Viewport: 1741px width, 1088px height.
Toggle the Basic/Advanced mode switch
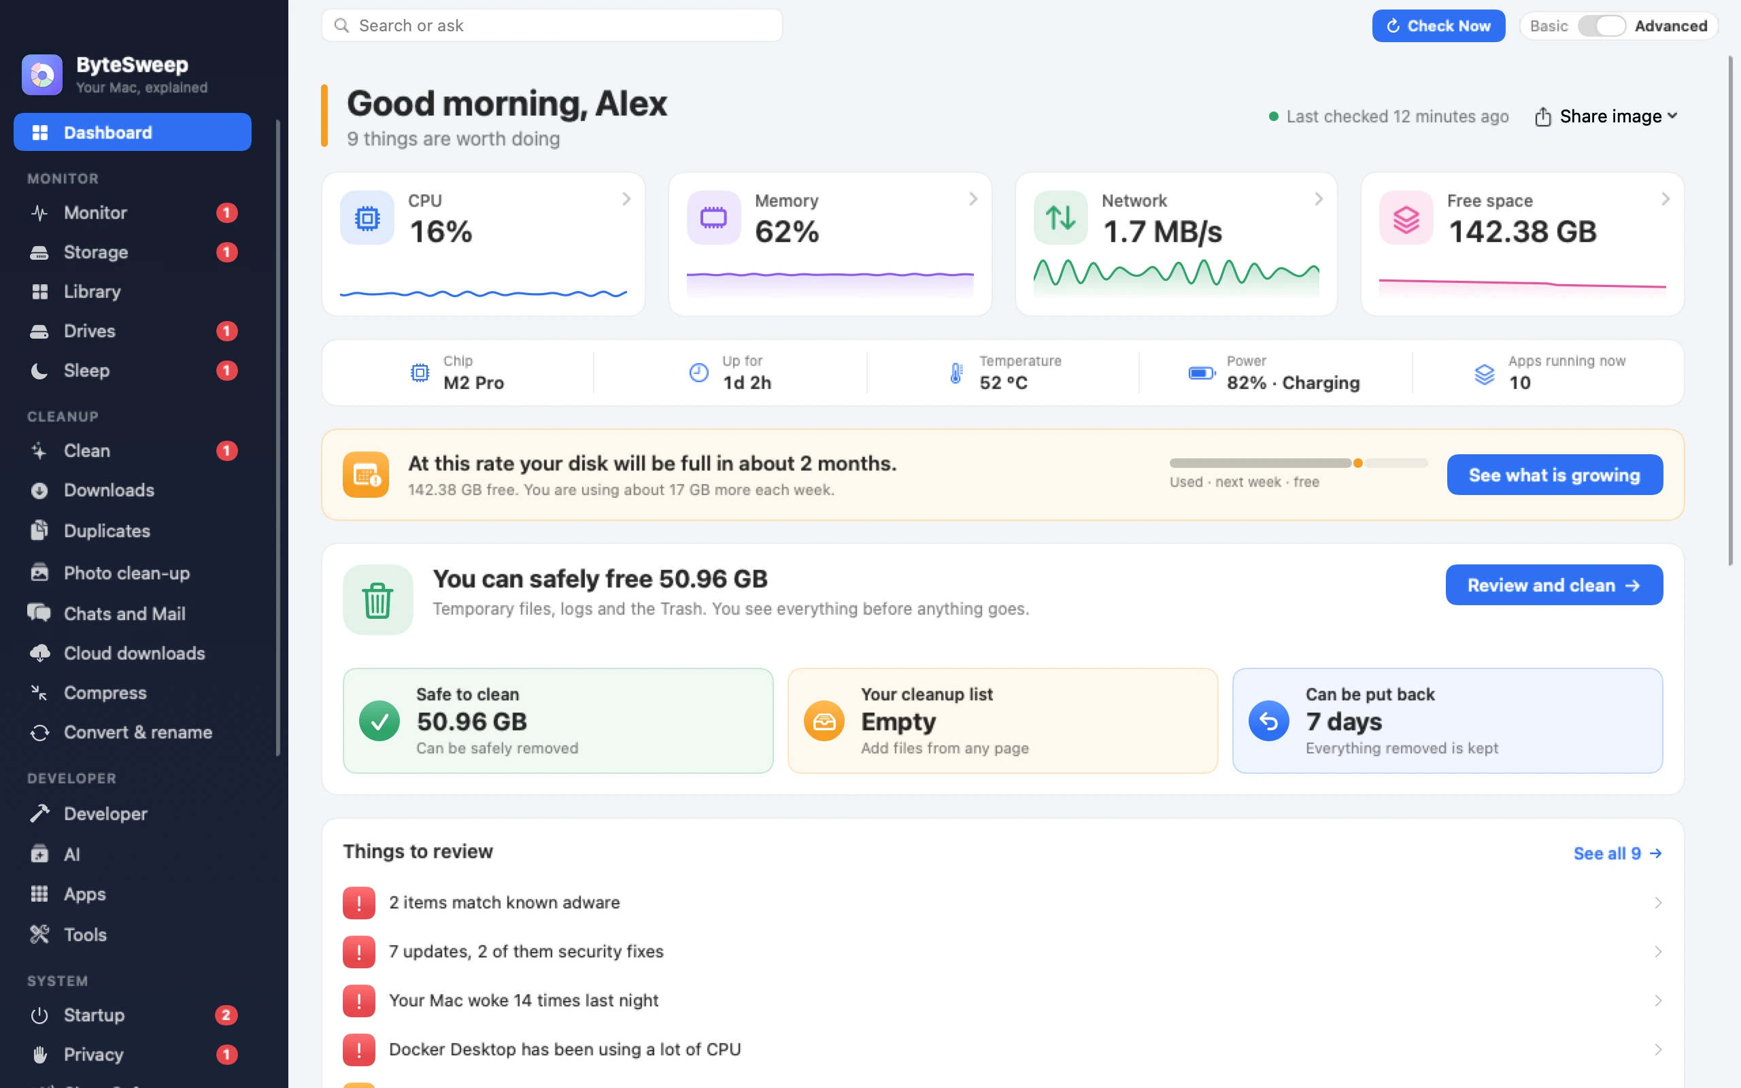click(1602, 26)
